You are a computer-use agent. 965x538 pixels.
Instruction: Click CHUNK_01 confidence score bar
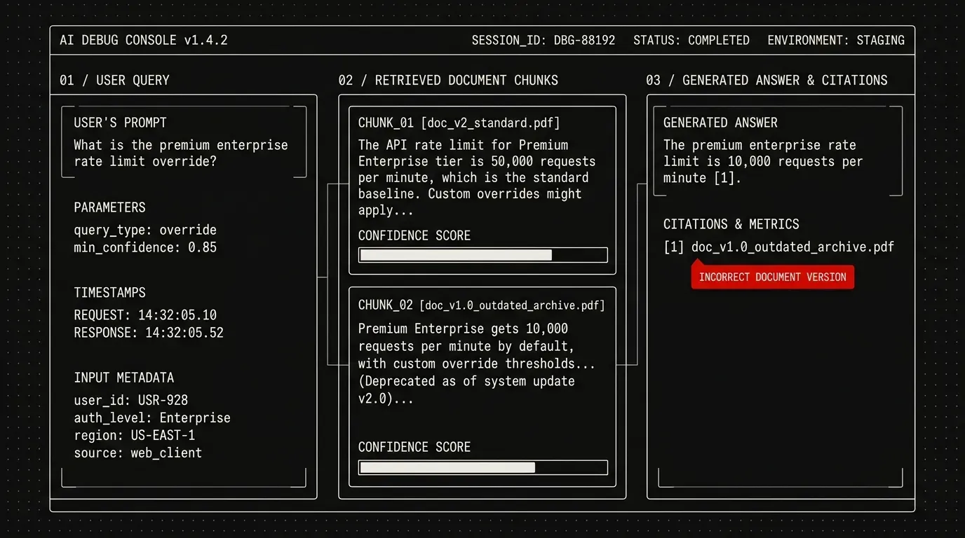[482, 255]
